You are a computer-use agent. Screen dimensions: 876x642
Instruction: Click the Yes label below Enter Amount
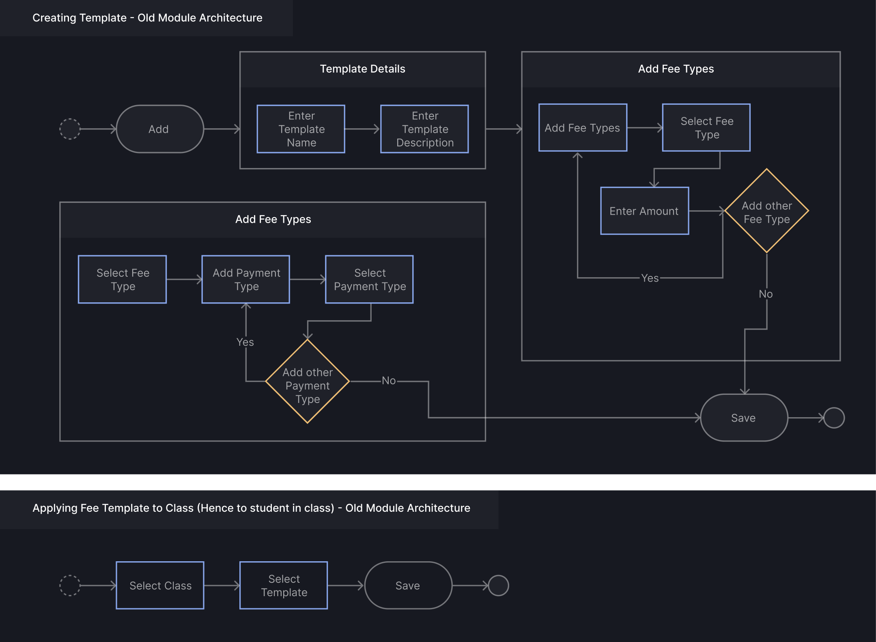650,278
